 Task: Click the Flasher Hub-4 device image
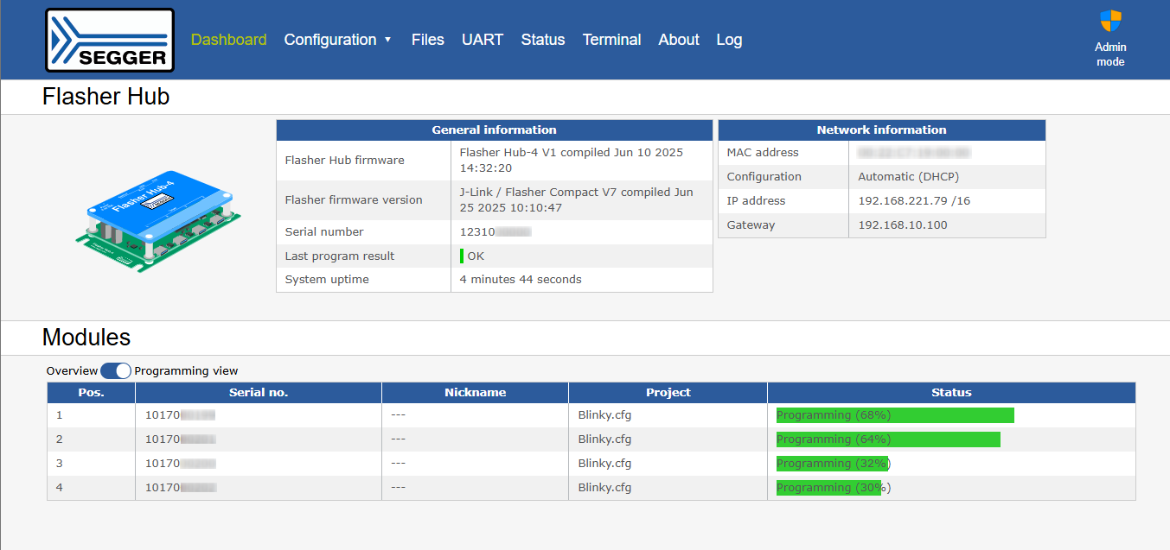coord(158,220)
